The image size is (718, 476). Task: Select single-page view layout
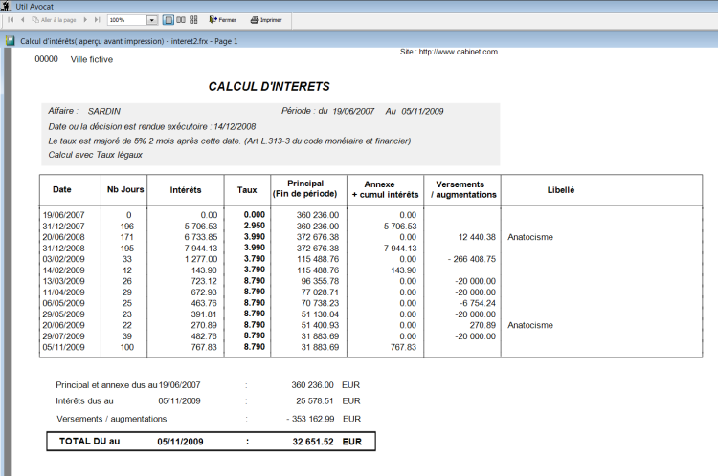coord(168,20)
